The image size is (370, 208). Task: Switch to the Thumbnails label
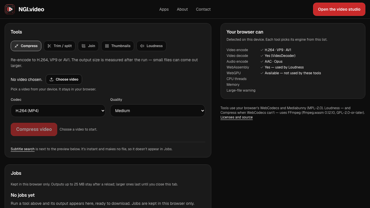click(x=121, y=46)
